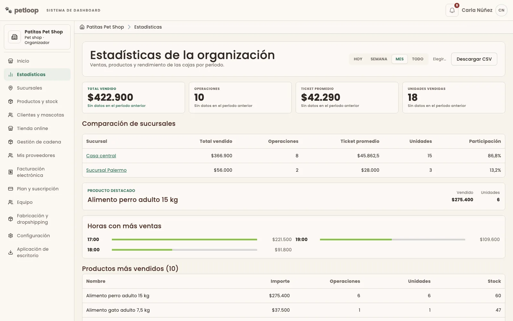This screenshot has height=321, width=513.
Task: Click the Stock column header
Action: 494,281
